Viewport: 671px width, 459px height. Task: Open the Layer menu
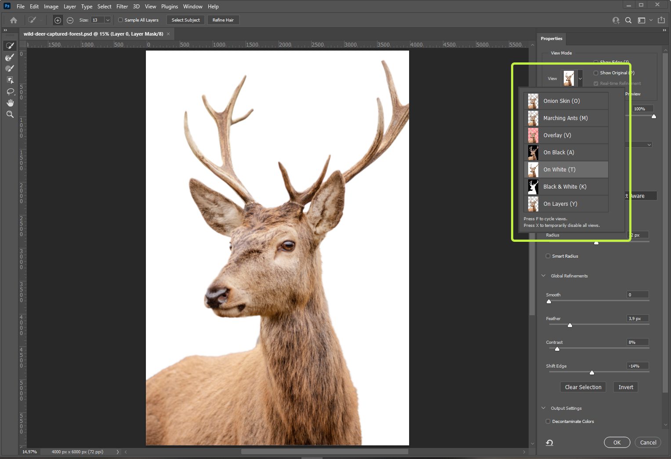[x=70, y=7]
